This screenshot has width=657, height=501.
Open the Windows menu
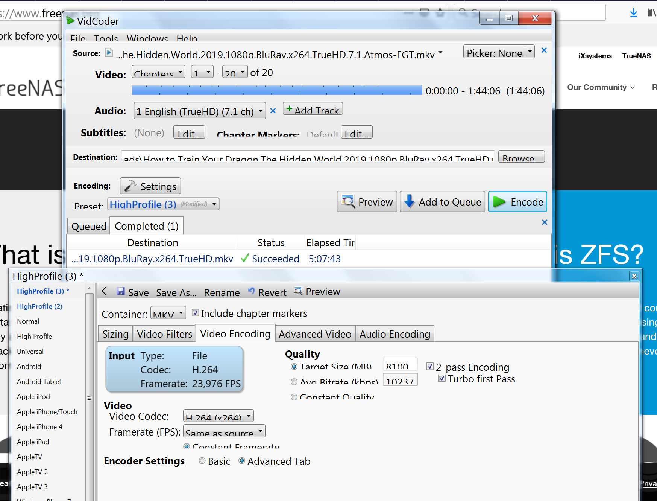tap(147, 38)
